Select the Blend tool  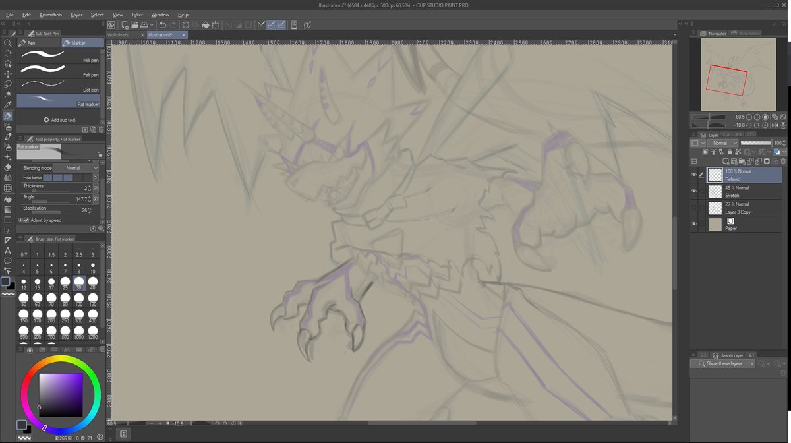click(8, 178)
